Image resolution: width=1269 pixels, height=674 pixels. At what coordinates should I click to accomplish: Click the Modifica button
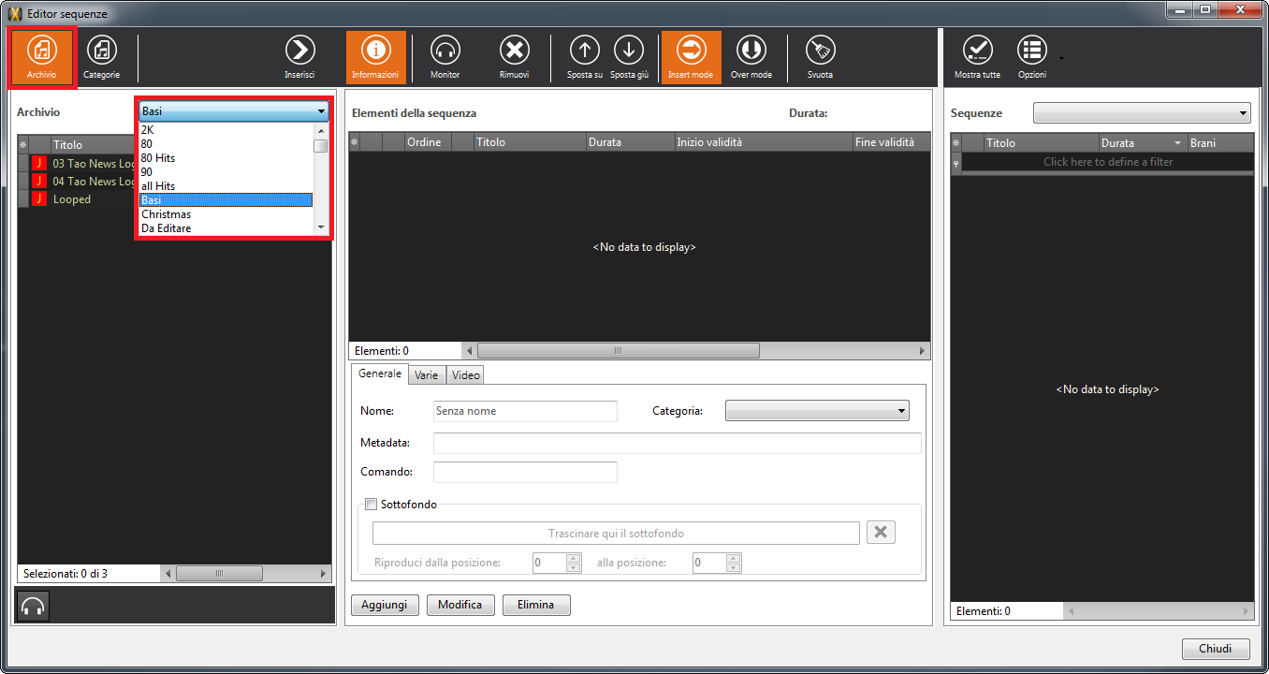(460, 605)
